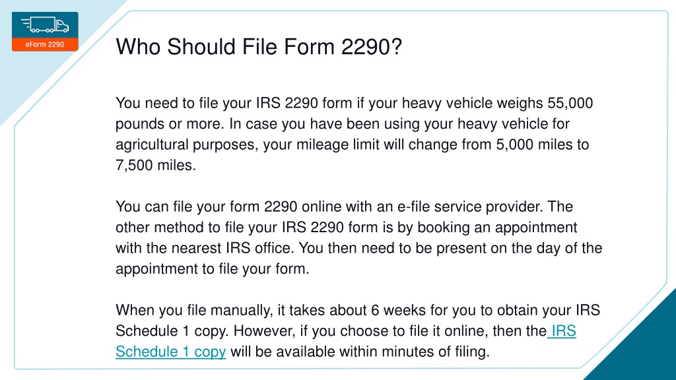Select the word agricultural in first paragraph
This screenshot has height=380, width=676.
pyautogui.click(x=152, y=144)
